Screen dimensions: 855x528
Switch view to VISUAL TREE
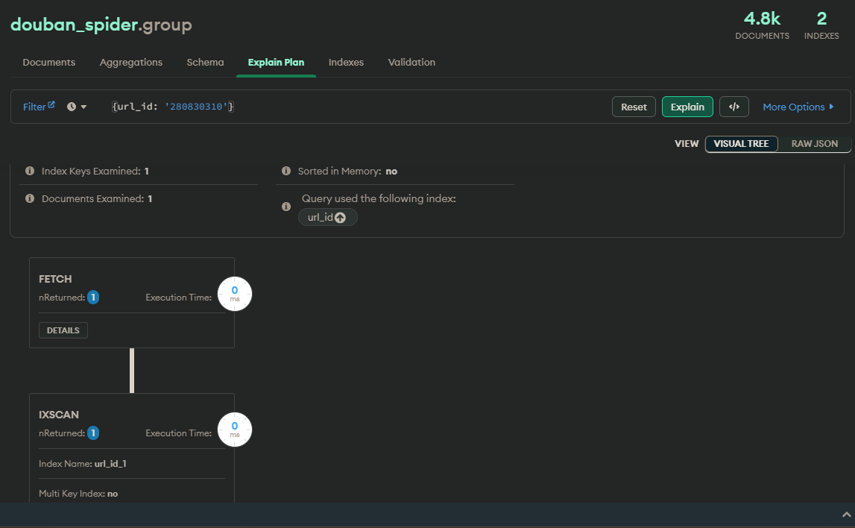pyautogui.click(x=741, y=144)
